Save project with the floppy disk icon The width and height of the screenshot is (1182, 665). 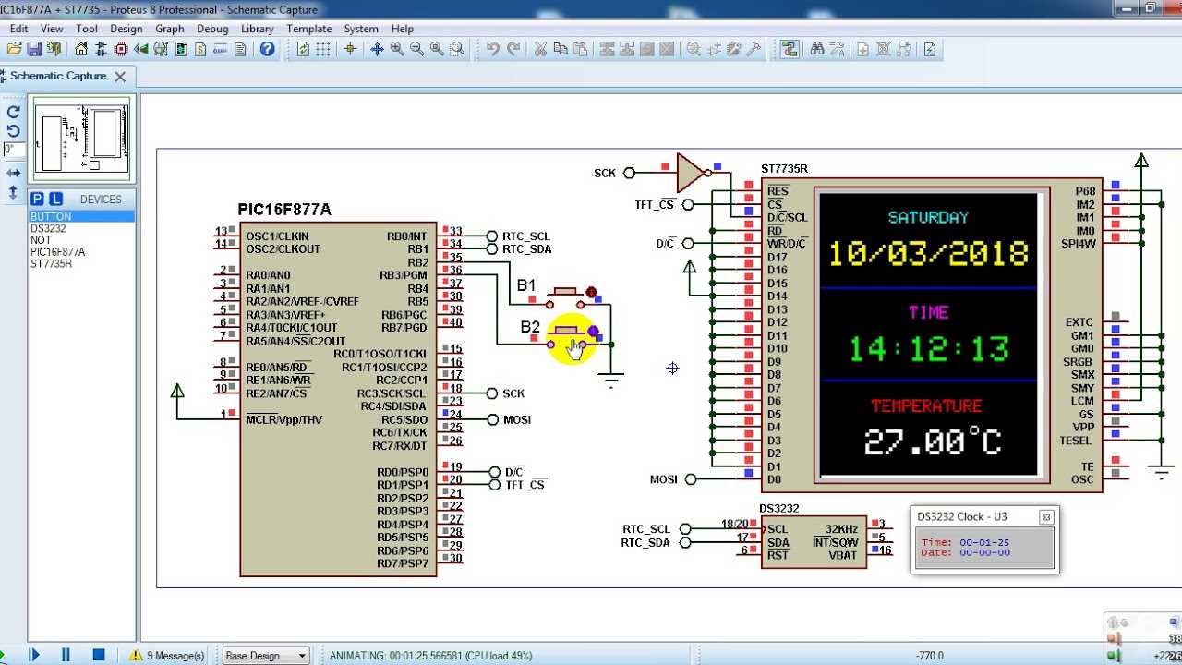[34, 49]
